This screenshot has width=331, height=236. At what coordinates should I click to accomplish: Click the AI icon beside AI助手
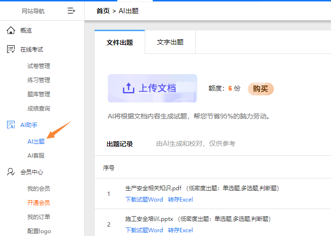(x=11, y=125)
